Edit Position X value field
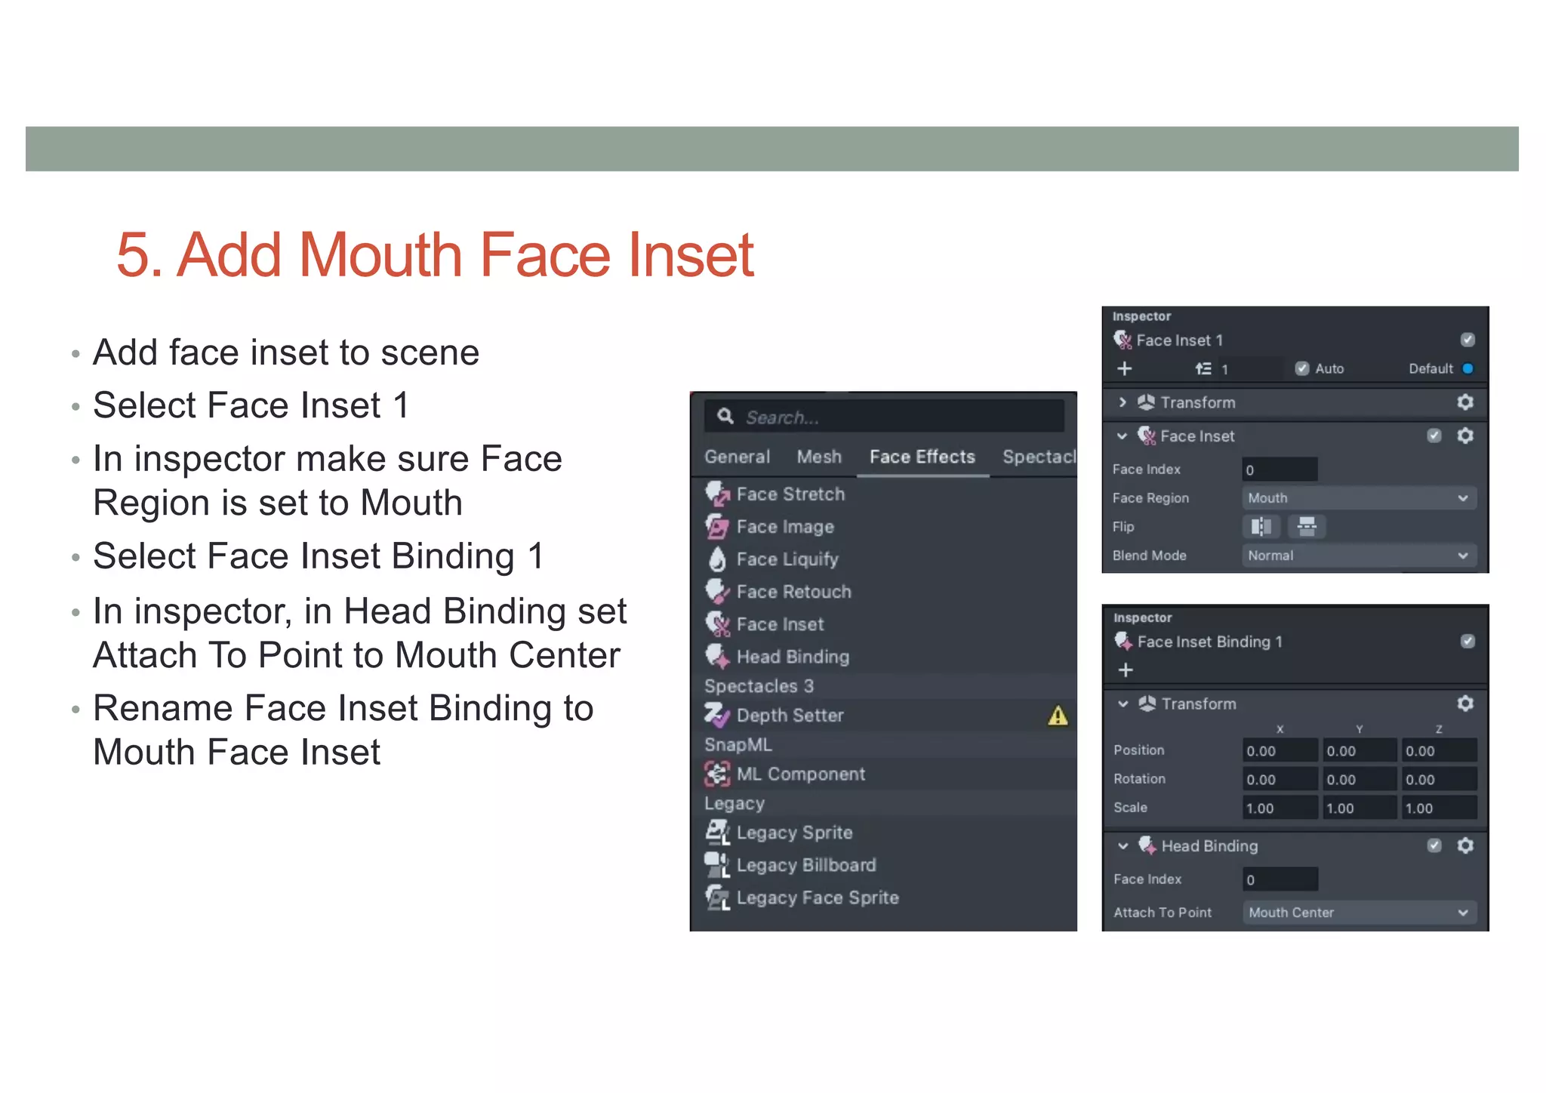 [x=1280, y=750]
